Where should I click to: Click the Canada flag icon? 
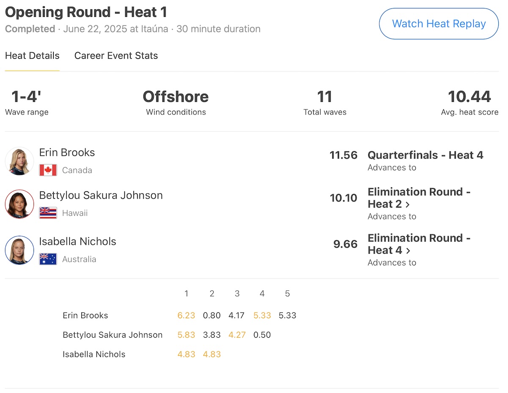(48, 170)
